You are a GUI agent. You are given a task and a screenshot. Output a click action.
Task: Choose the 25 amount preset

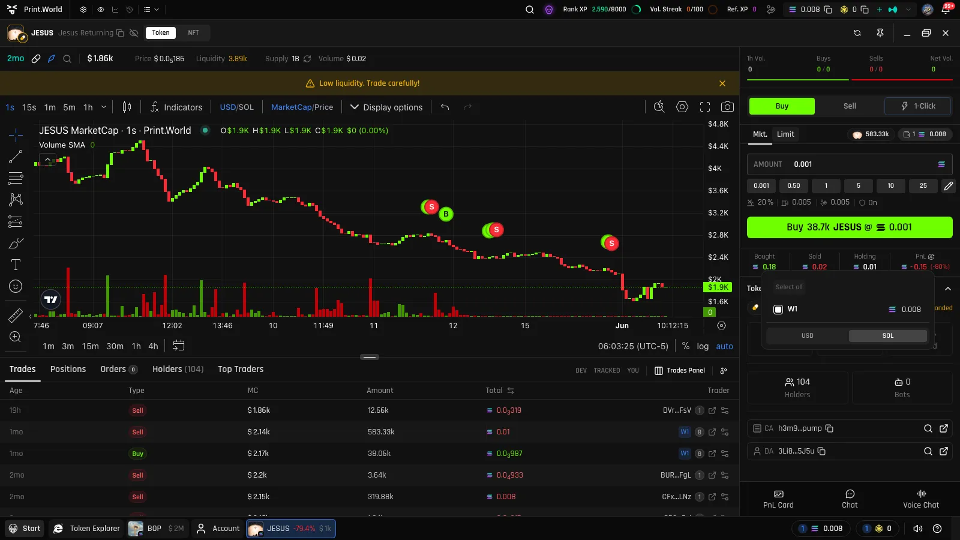point(923,186)
